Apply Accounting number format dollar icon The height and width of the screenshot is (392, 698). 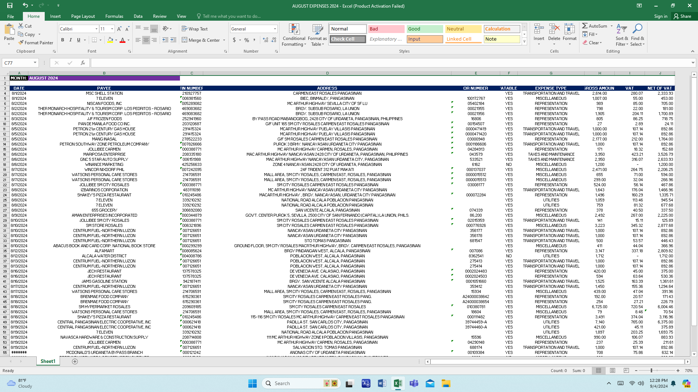[x=234, y=40]
